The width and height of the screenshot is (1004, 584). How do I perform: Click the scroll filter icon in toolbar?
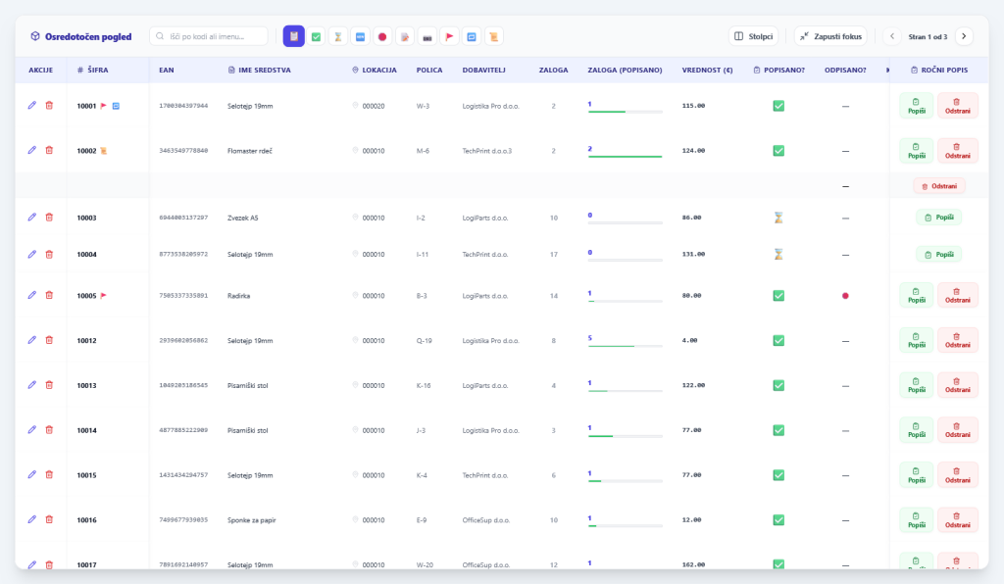[494, 36]
